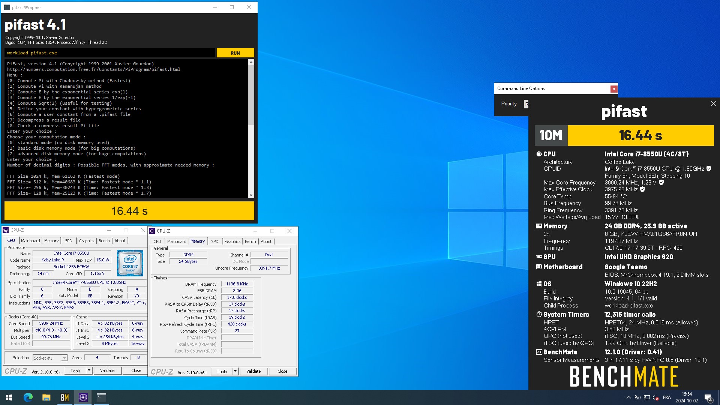Click the Motherboard section icon in BenchMate
720x405 pixels.
pos(539,267)
